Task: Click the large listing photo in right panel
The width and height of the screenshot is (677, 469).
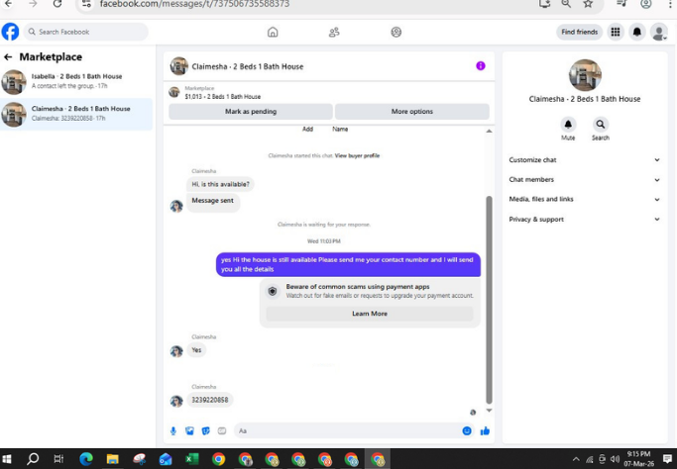Action: click(x=585, y=75)
